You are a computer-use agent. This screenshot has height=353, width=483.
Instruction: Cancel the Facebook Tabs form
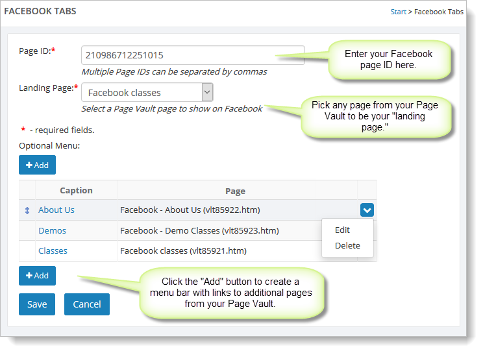pos(87,304)
